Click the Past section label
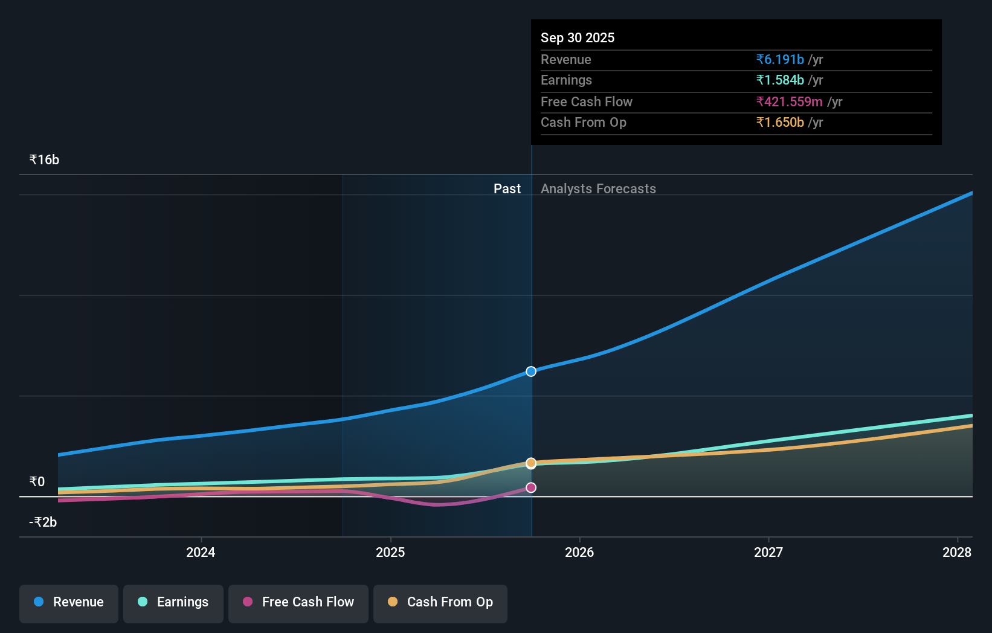The image size is (992, 633). [x=507, y=188]
